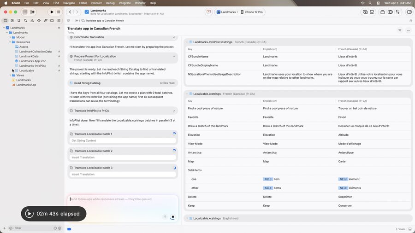Click the overlapping circles review icon

click(390, 12)
